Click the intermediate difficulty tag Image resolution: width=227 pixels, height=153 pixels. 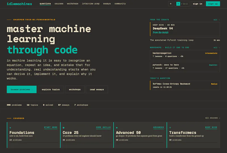point(211,53)
